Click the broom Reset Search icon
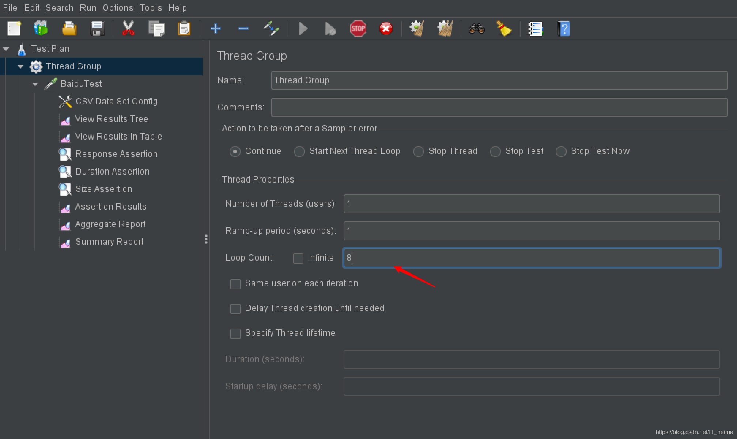The image size is (737, 439). pos(504,29)
